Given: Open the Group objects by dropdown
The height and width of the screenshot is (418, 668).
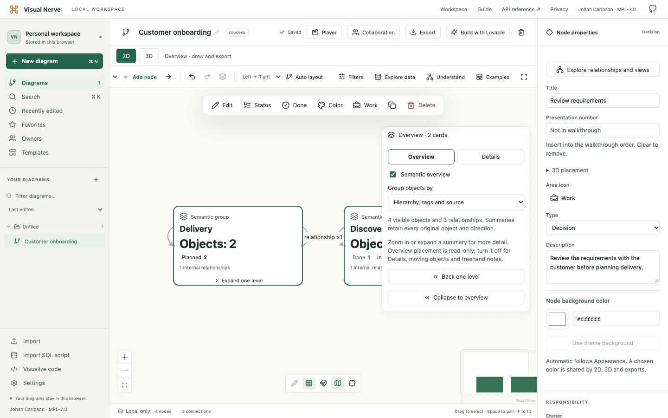Looking at the screenshot, I should coord(456,202).
